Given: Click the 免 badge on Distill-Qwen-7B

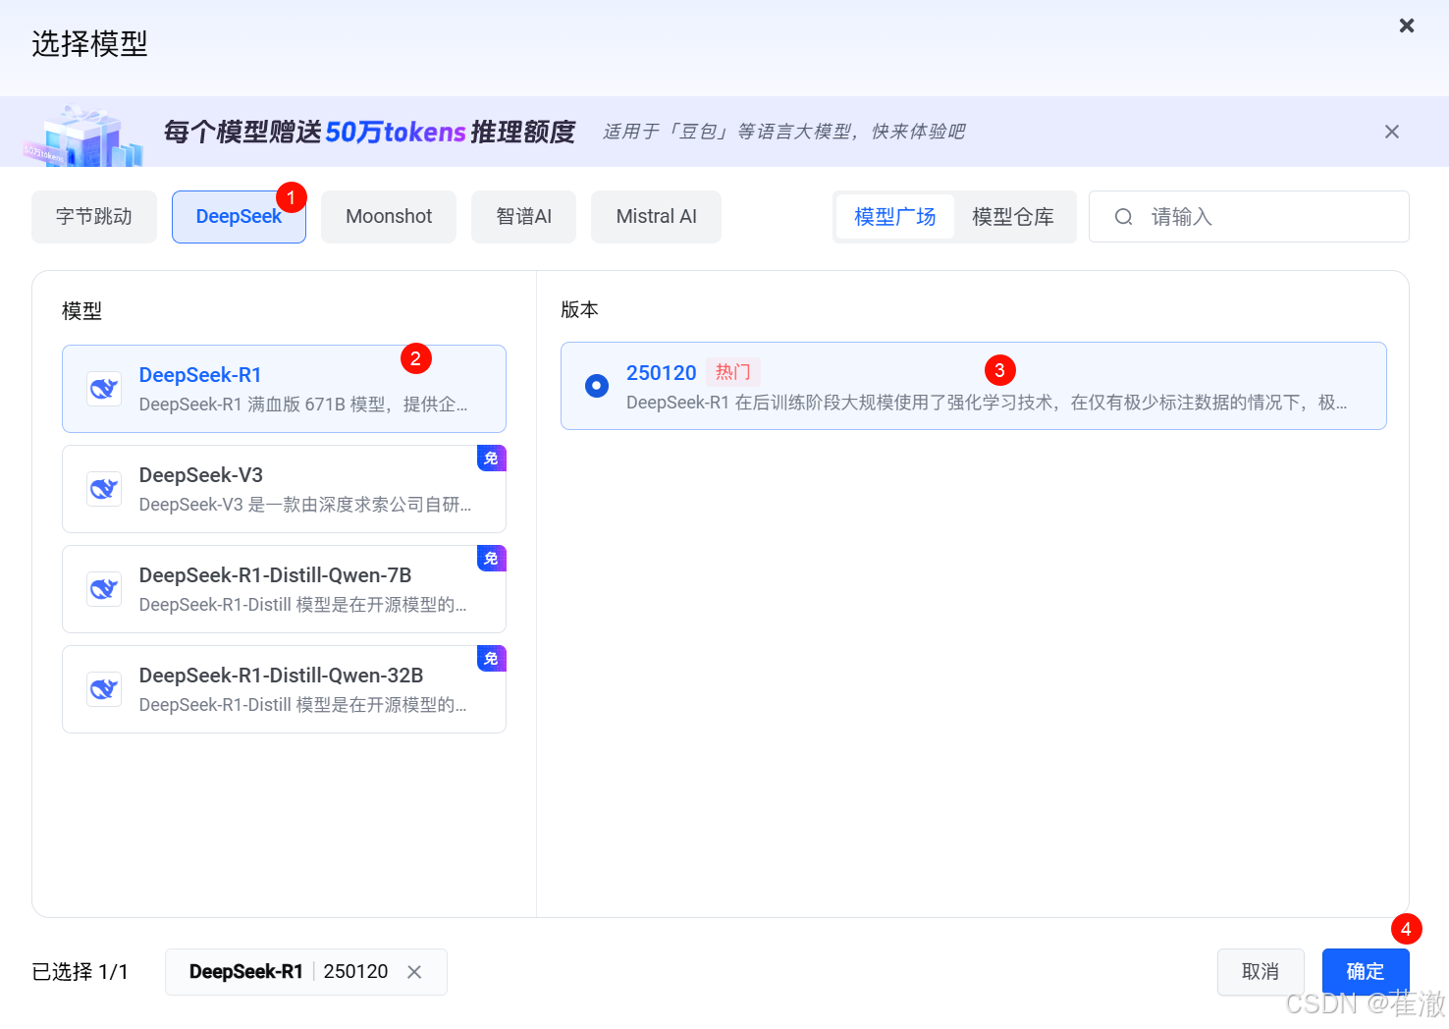Looking at the screenshot, I should pos(492,559).
